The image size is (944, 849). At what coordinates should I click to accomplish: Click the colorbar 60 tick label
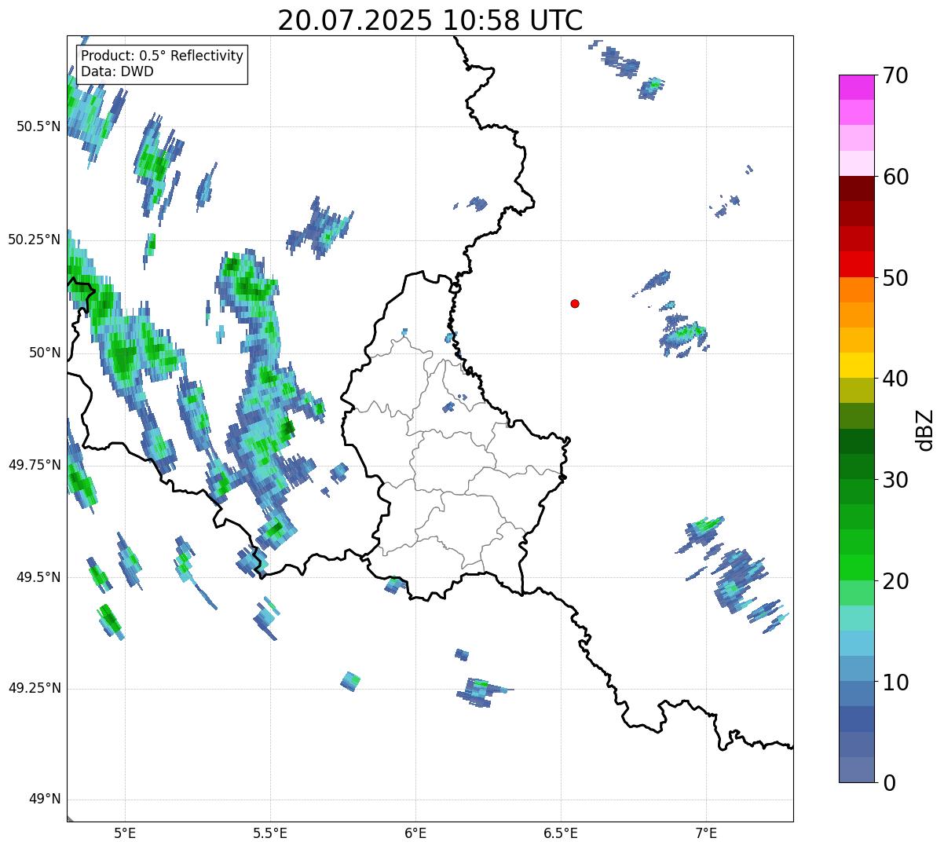point(895,177)
